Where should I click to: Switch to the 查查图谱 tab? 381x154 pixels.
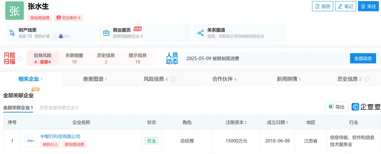point(95,79)
